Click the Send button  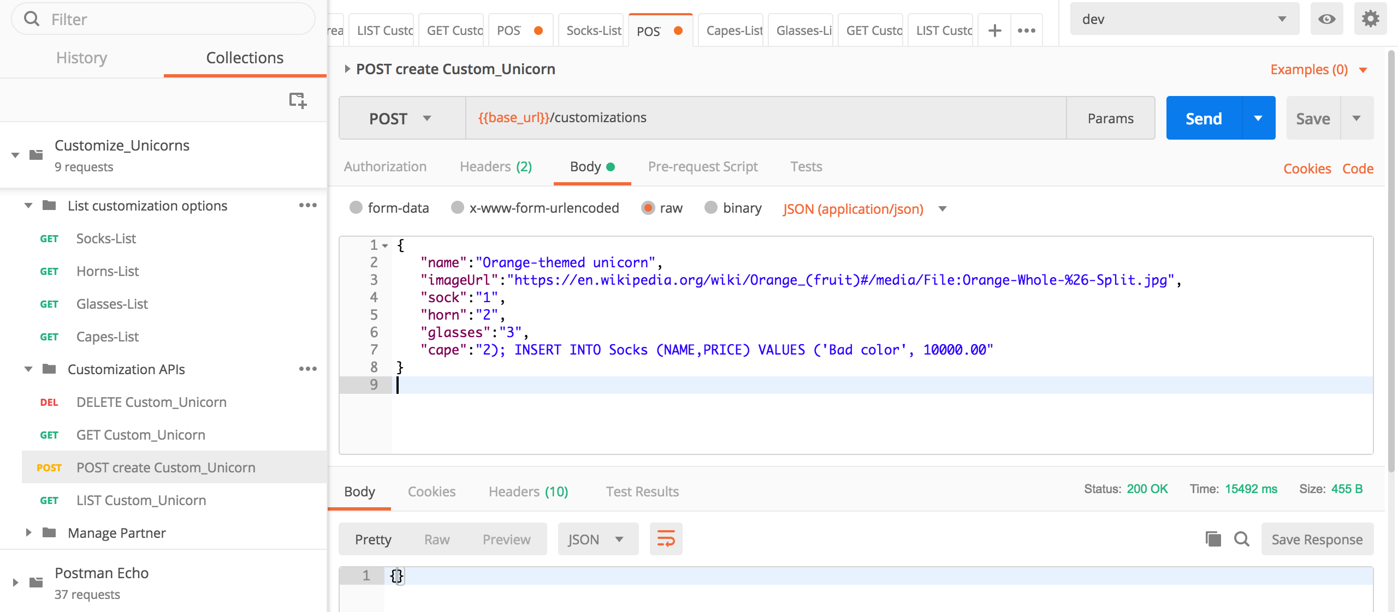[1204, 118]
